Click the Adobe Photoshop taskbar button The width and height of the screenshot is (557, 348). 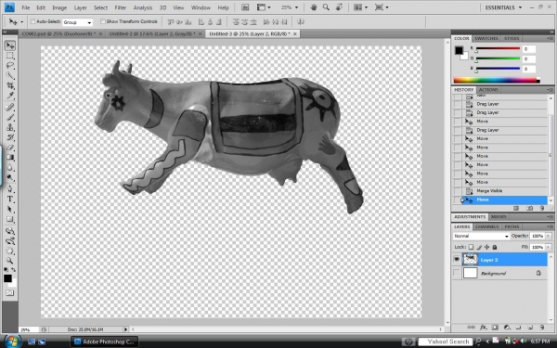point(104,342)
